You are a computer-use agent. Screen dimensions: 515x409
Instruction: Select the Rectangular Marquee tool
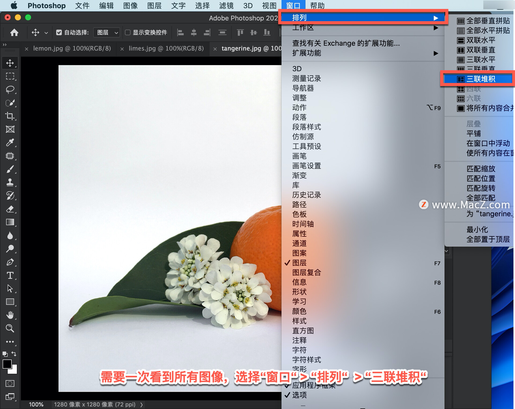click(10, 76)
